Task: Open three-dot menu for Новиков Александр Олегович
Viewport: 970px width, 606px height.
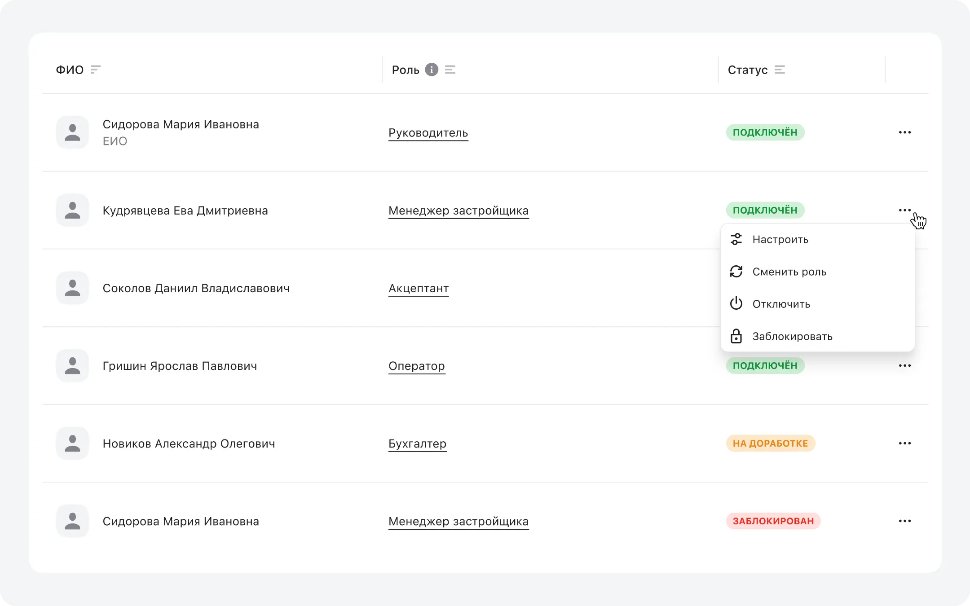Action: click(x=904, y=443)
